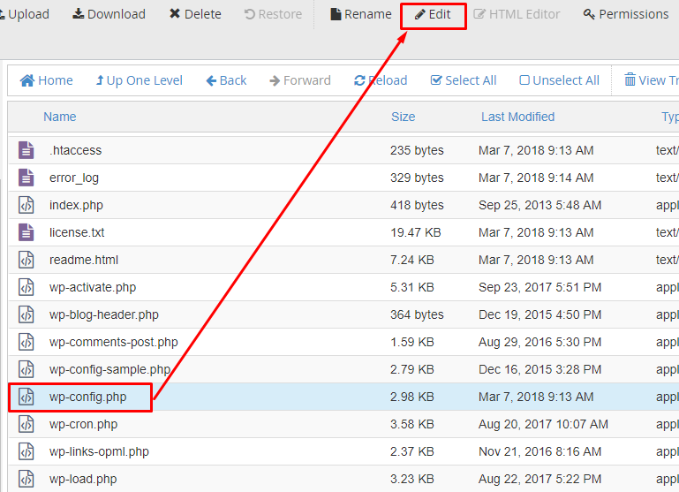Select the wp-load.php file name
This screenshot has height=492, width=679.
83,480
